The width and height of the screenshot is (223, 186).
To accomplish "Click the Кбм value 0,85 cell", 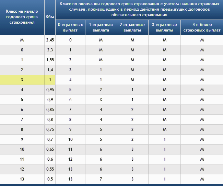I will click(50, 110).
